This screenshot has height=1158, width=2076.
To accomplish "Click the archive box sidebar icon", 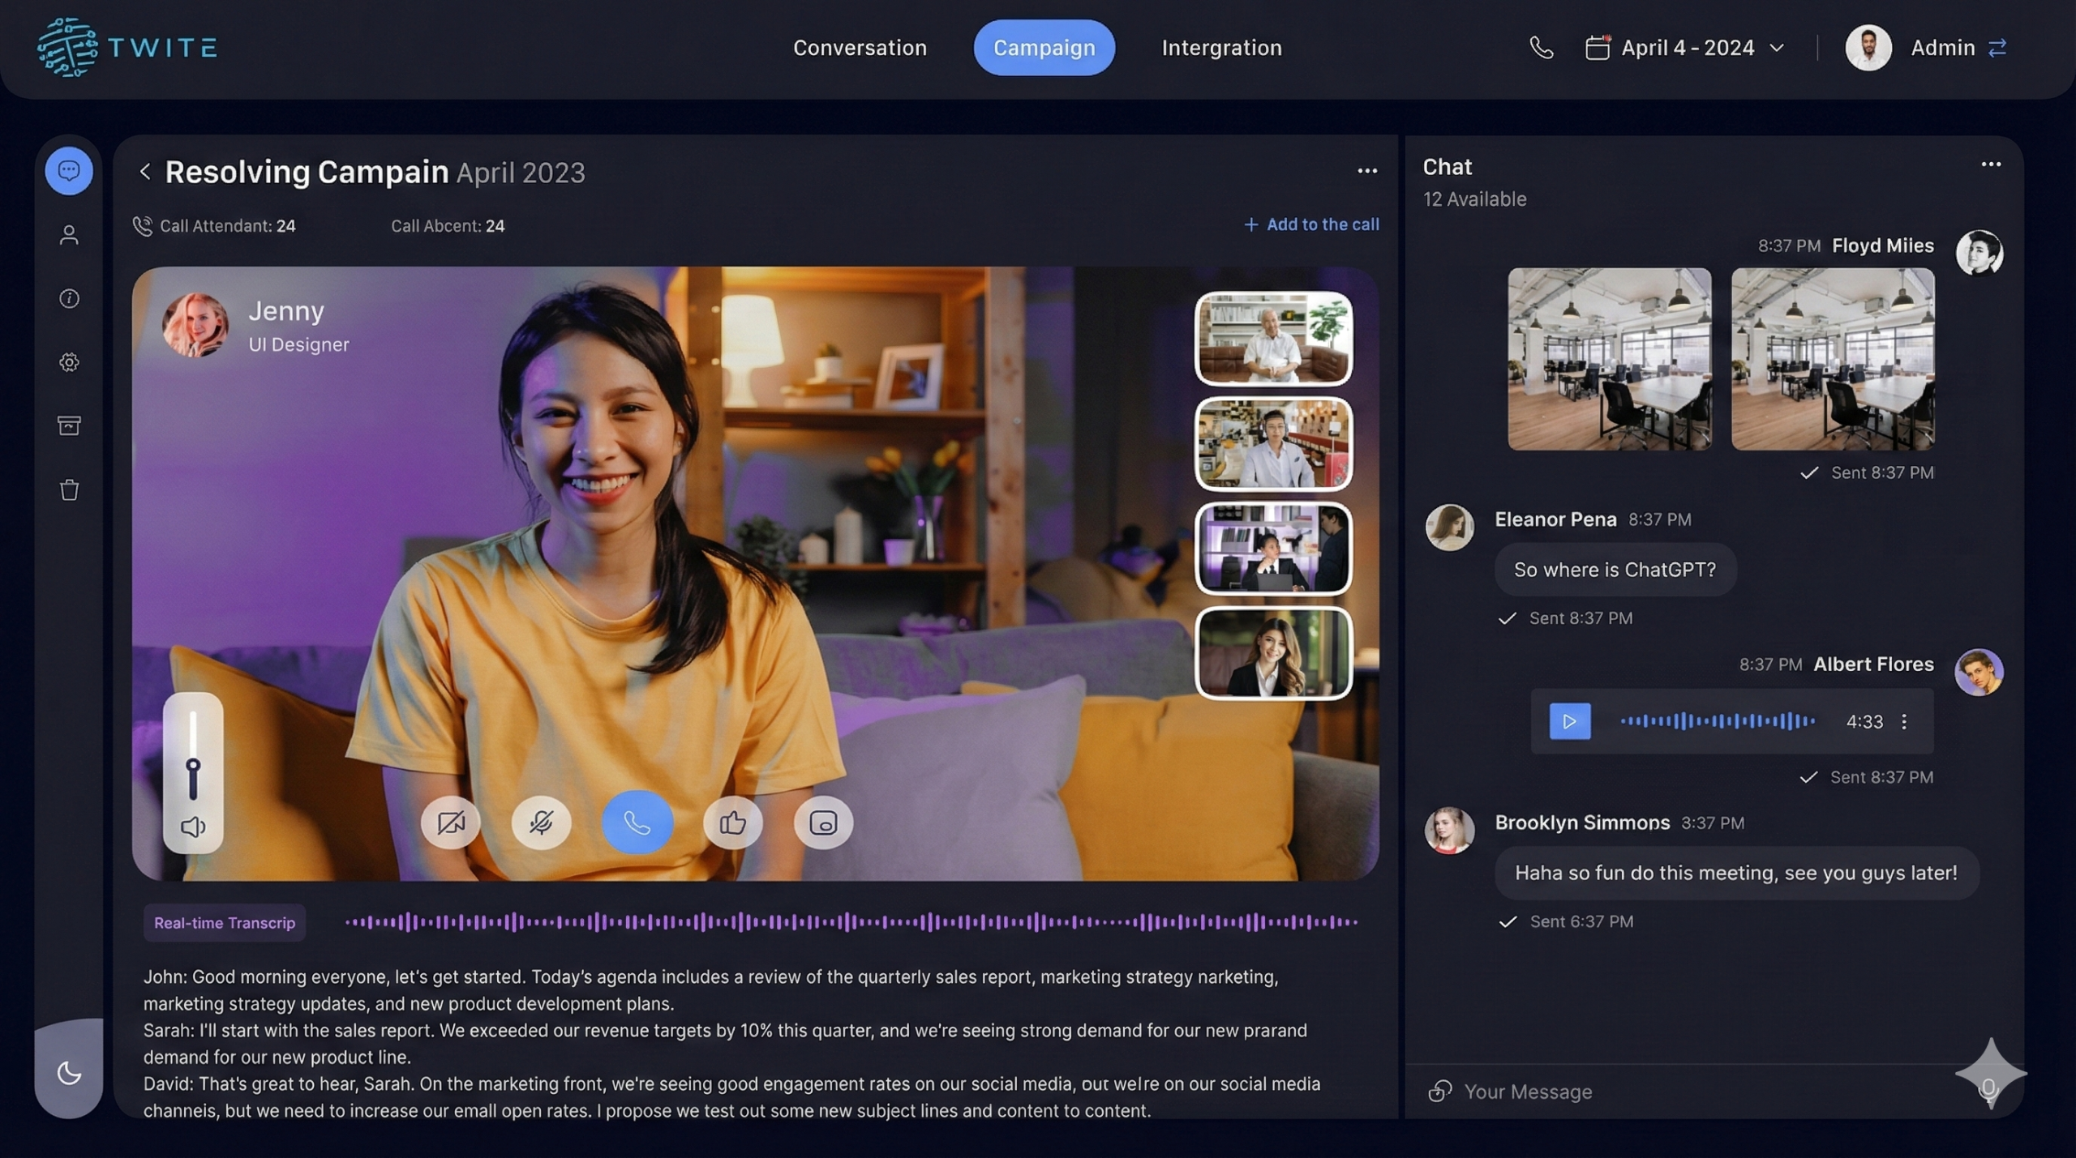I will (x=69, y=425).
